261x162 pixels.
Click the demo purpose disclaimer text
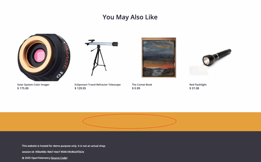(x=64, y=146)
